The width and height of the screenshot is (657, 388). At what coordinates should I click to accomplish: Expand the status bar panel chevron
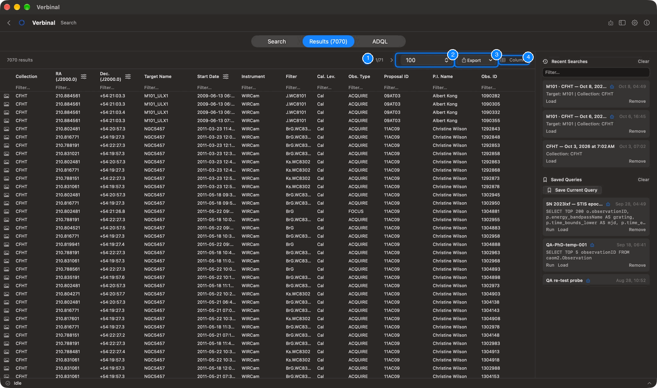[649, 383]
